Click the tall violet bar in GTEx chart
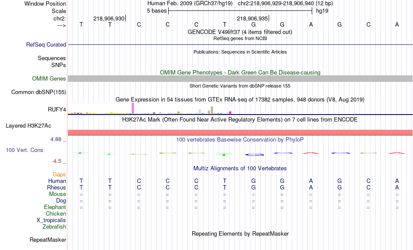This screenshot has width=413, height=250. (x=133, y=108)
